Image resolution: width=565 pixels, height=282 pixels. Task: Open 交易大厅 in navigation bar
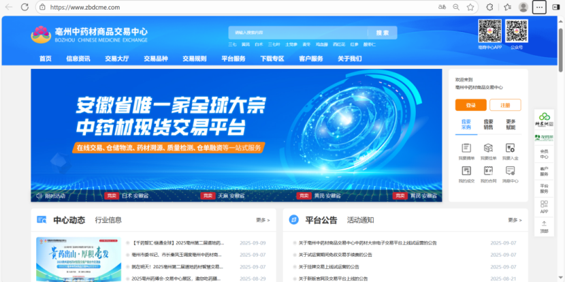click(117, 59)
